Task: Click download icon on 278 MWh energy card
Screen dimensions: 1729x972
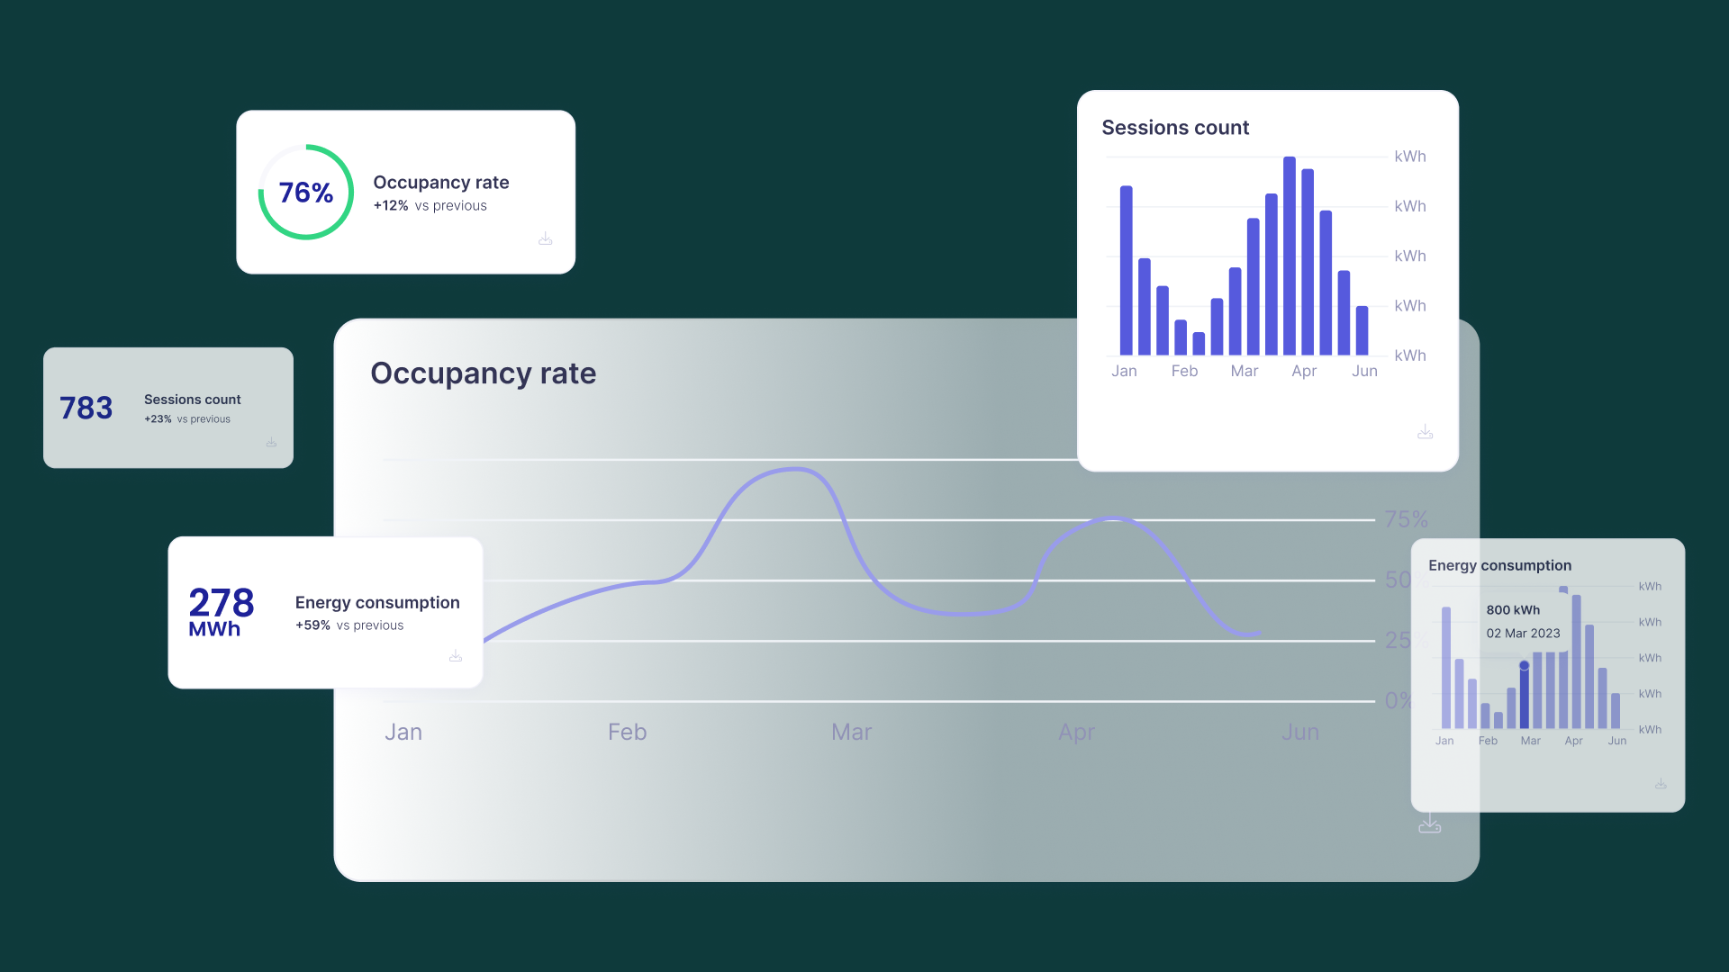Action: pyautogui.click(x=456, y=656)
